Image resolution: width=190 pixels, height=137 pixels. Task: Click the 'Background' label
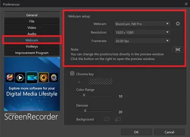pyautogui.click(x=85, y=119)
